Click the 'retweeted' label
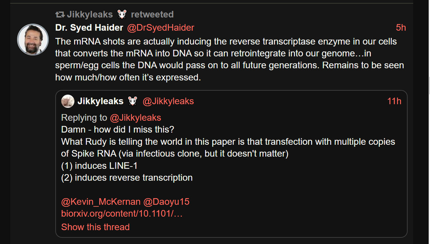Screen dimensions: 430x244 tap(152, 15)
